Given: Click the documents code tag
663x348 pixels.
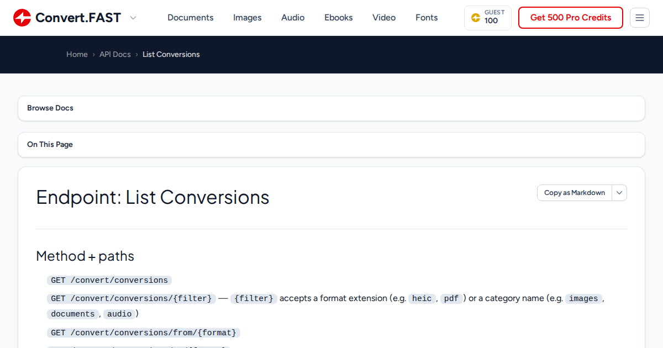Looking at the screenshot, I should [x=73, y=314].
